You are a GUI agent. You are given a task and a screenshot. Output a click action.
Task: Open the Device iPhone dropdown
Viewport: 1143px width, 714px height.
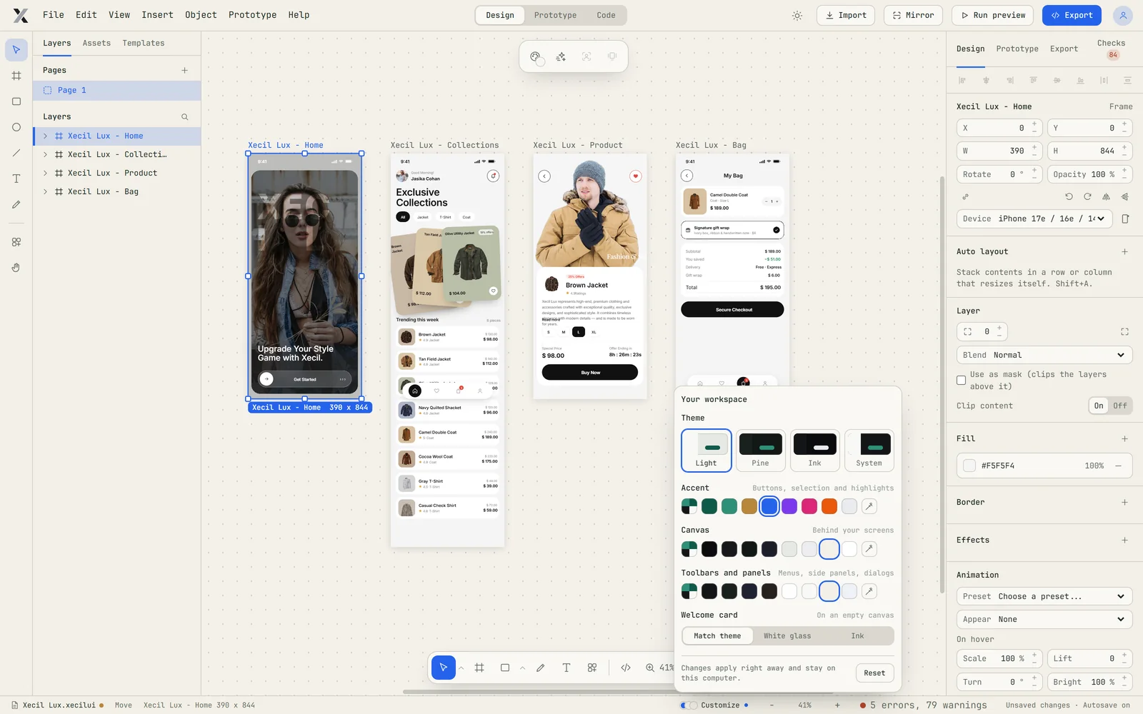click(x=1034, y=218)
